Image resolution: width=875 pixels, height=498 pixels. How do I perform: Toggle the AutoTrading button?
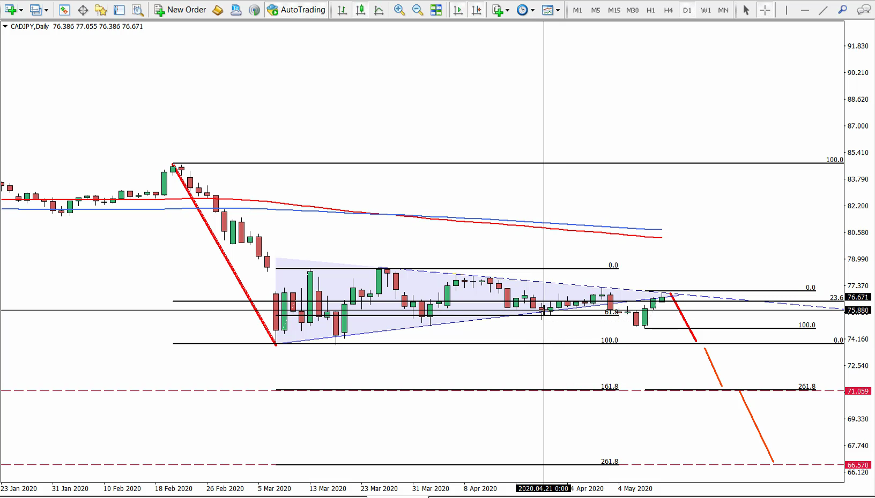click(296, 10)
